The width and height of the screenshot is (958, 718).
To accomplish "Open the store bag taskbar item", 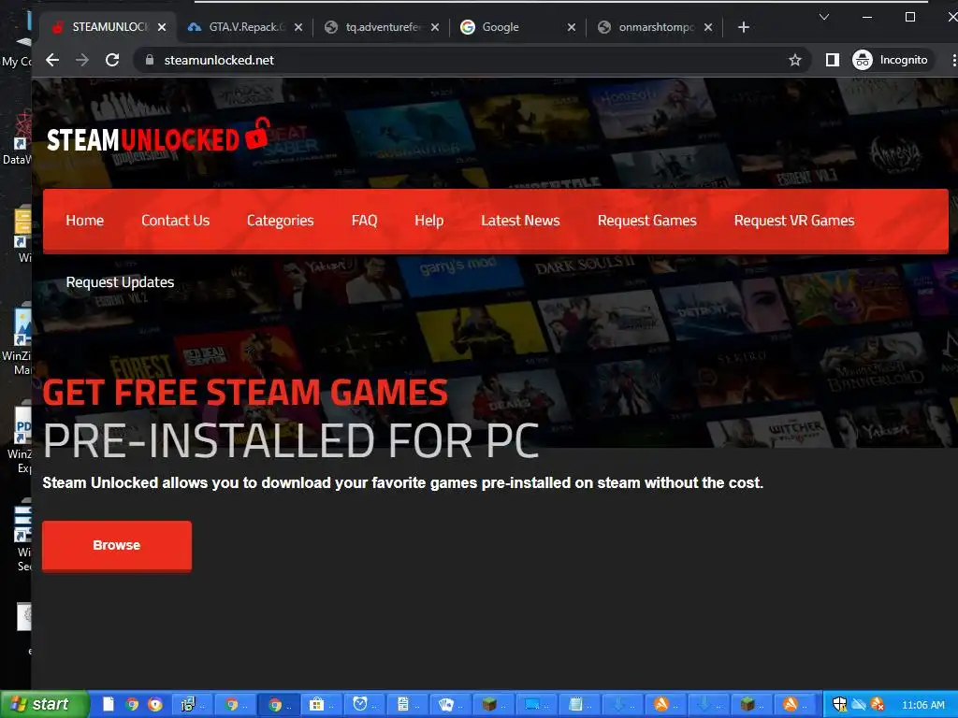I will pyautogui.click(x=320, y=705).
